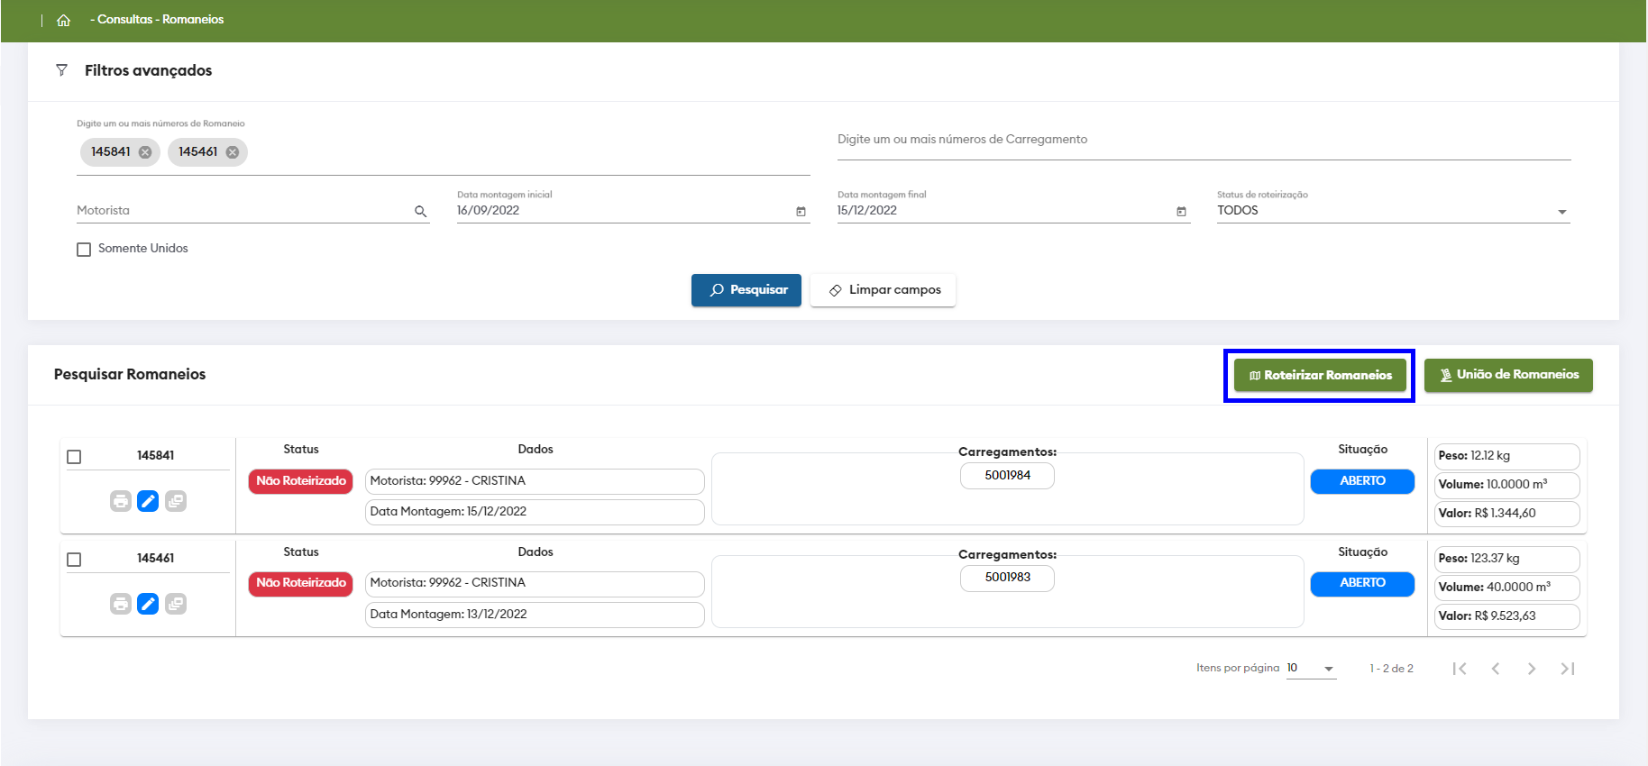The height and width of the screenshot is (766, 1648).
Task: Go to the next results page
Action: pos(1531,669)
